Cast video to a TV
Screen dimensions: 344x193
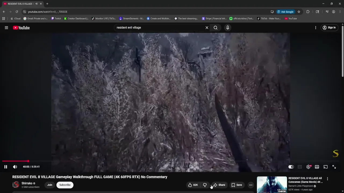coord(325,167)
